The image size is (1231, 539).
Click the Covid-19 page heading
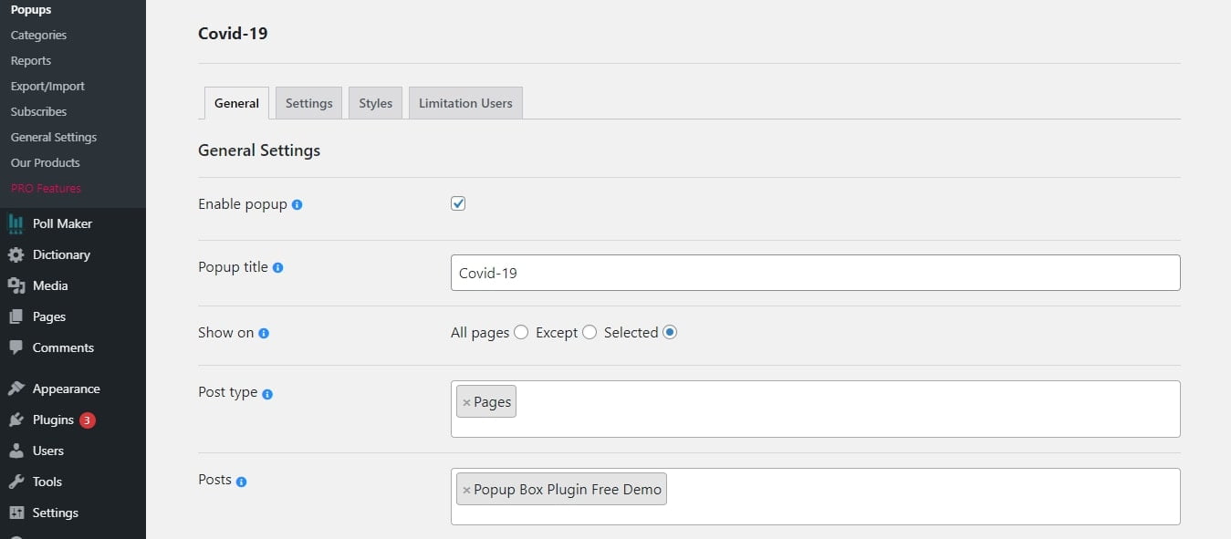point(233,34)
